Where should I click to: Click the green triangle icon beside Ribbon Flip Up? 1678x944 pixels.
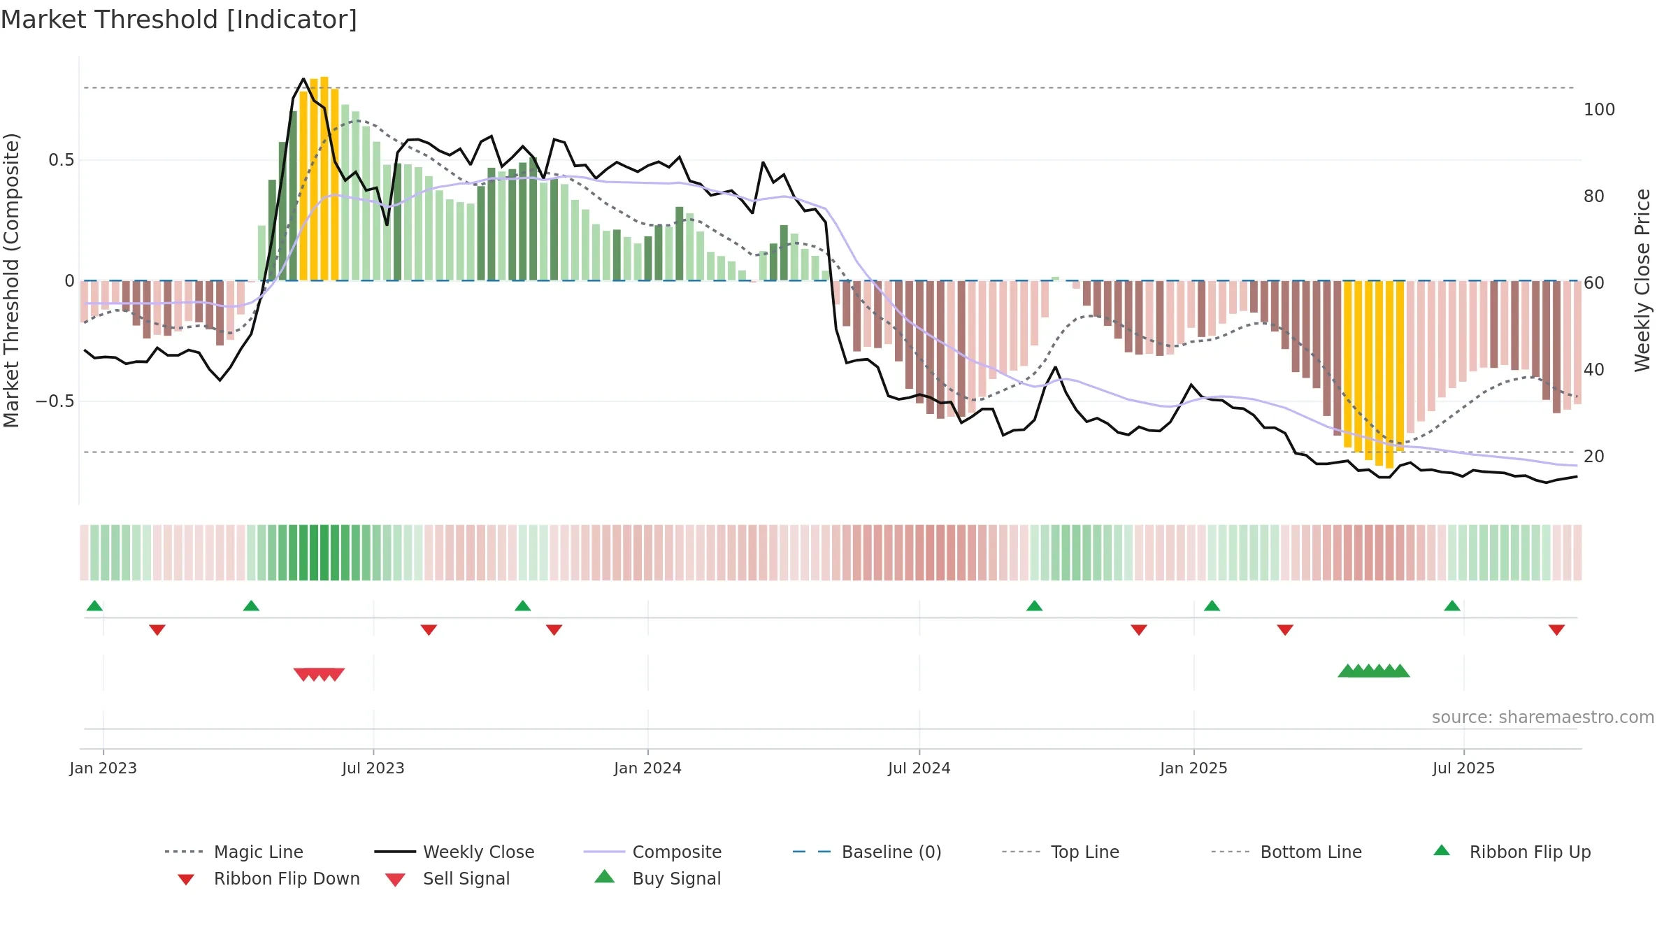tap(1442, 850)
